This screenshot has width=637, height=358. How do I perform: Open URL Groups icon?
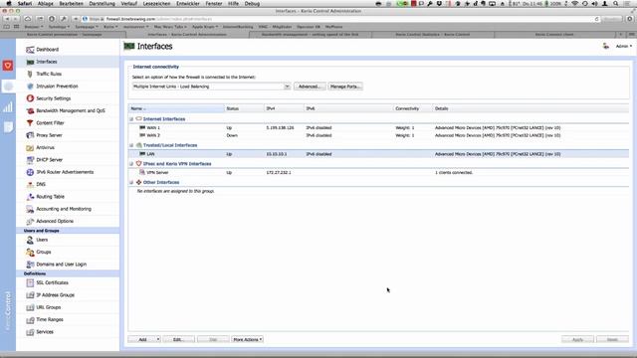[x=30, y=307]
